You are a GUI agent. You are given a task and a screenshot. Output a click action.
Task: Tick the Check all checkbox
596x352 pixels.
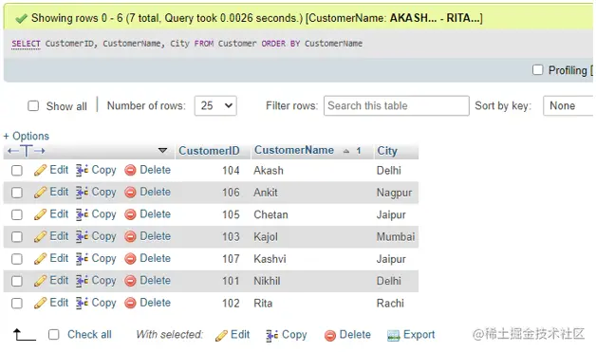click(54, 335)
